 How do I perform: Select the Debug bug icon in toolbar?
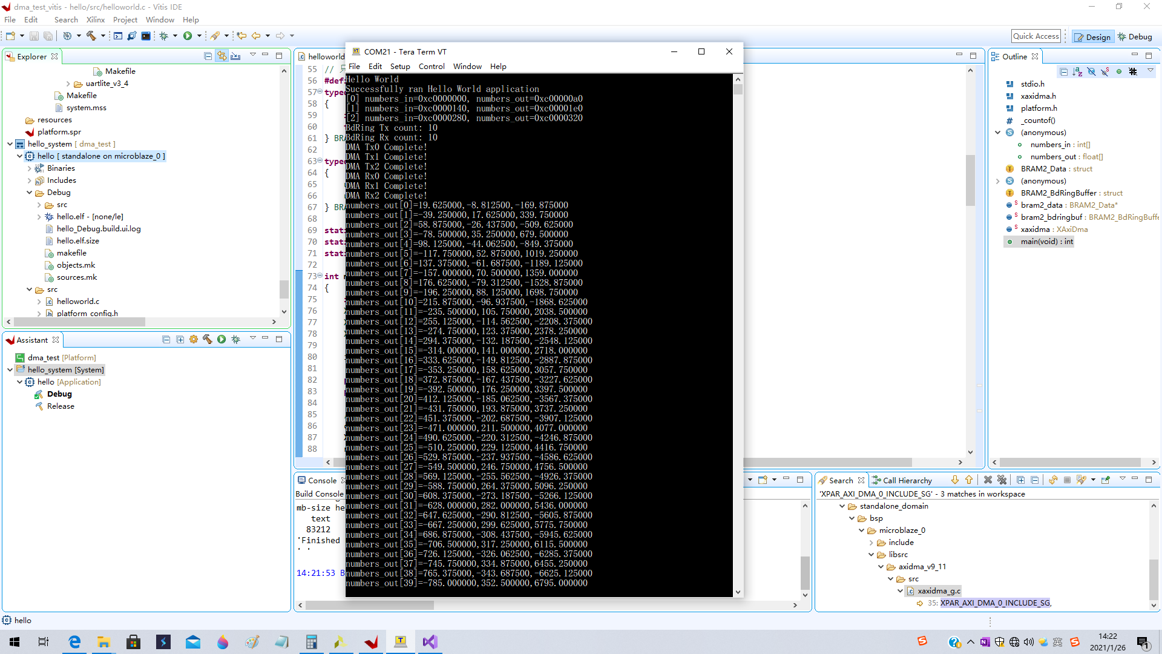coord(165,36)
